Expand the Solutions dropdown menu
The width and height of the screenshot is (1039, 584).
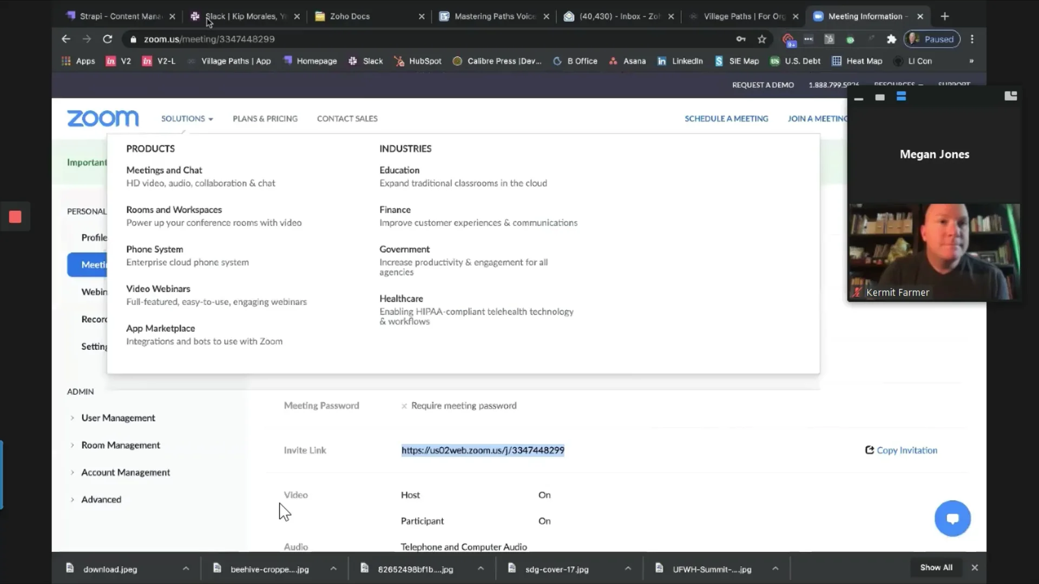(x=187, y=118)
